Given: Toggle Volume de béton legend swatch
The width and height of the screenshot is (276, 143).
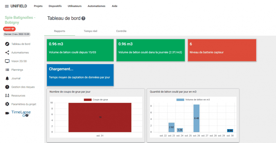Looking at the screenshot, I should point(180,100).
